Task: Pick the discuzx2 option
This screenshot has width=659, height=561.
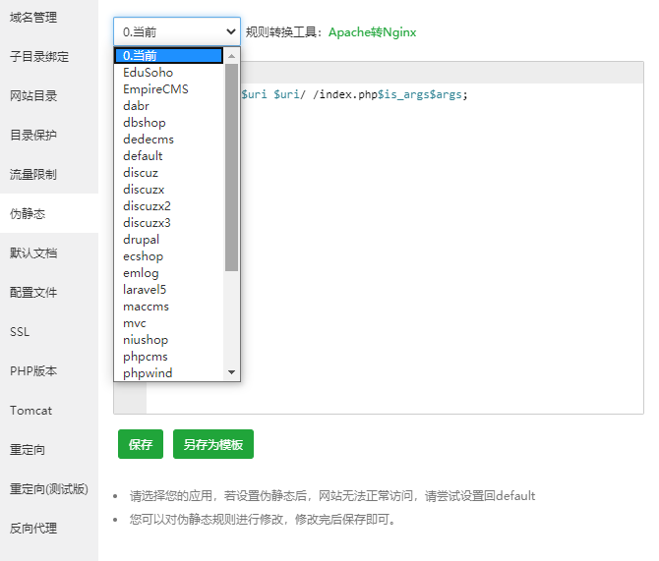Action: coord(168,206)
